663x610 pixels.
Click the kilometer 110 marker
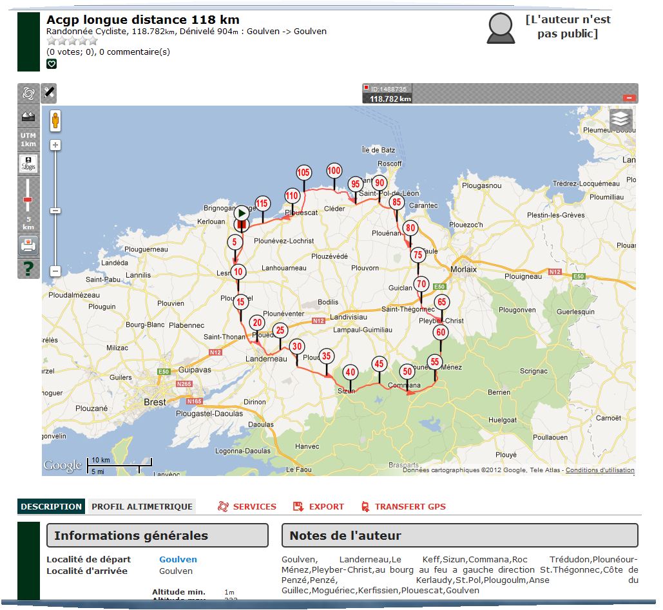(292, 196)
